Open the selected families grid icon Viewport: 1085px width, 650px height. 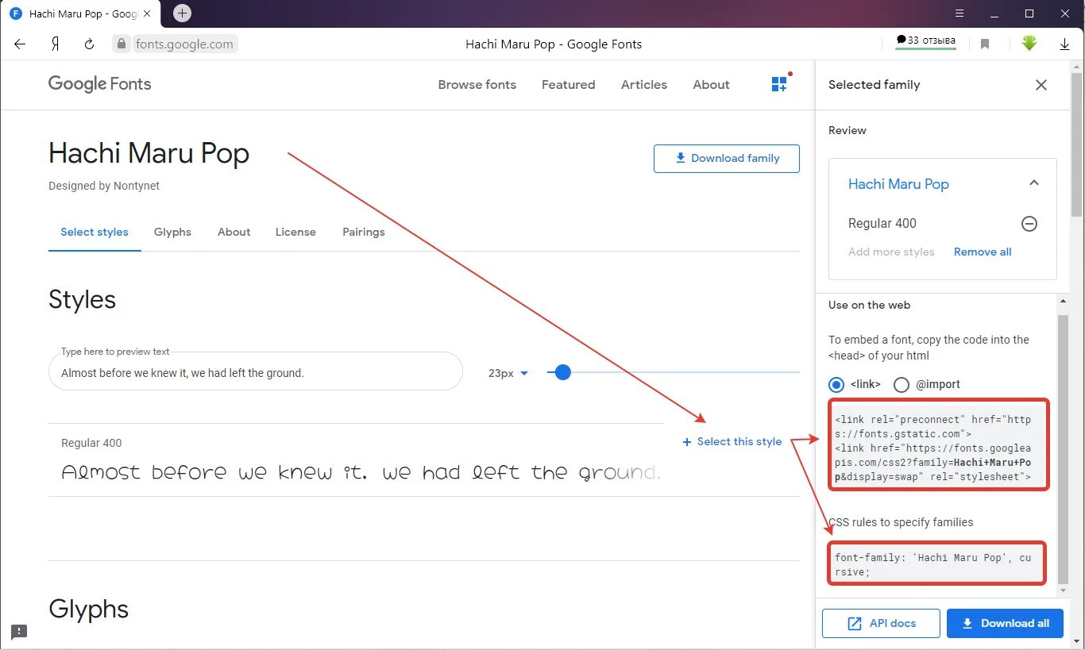tap(779, 84)
